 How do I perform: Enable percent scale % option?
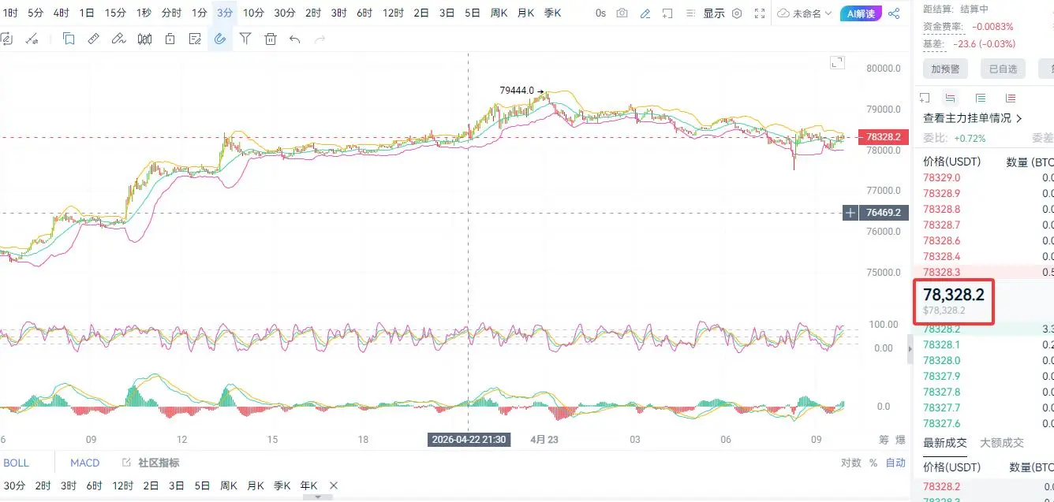tap(873, 463)
